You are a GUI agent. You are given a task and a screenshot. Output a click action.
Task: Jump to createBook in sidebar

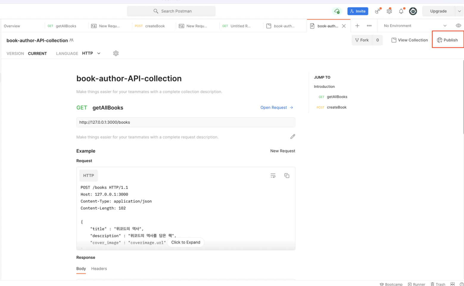click(x=332, y=107)
